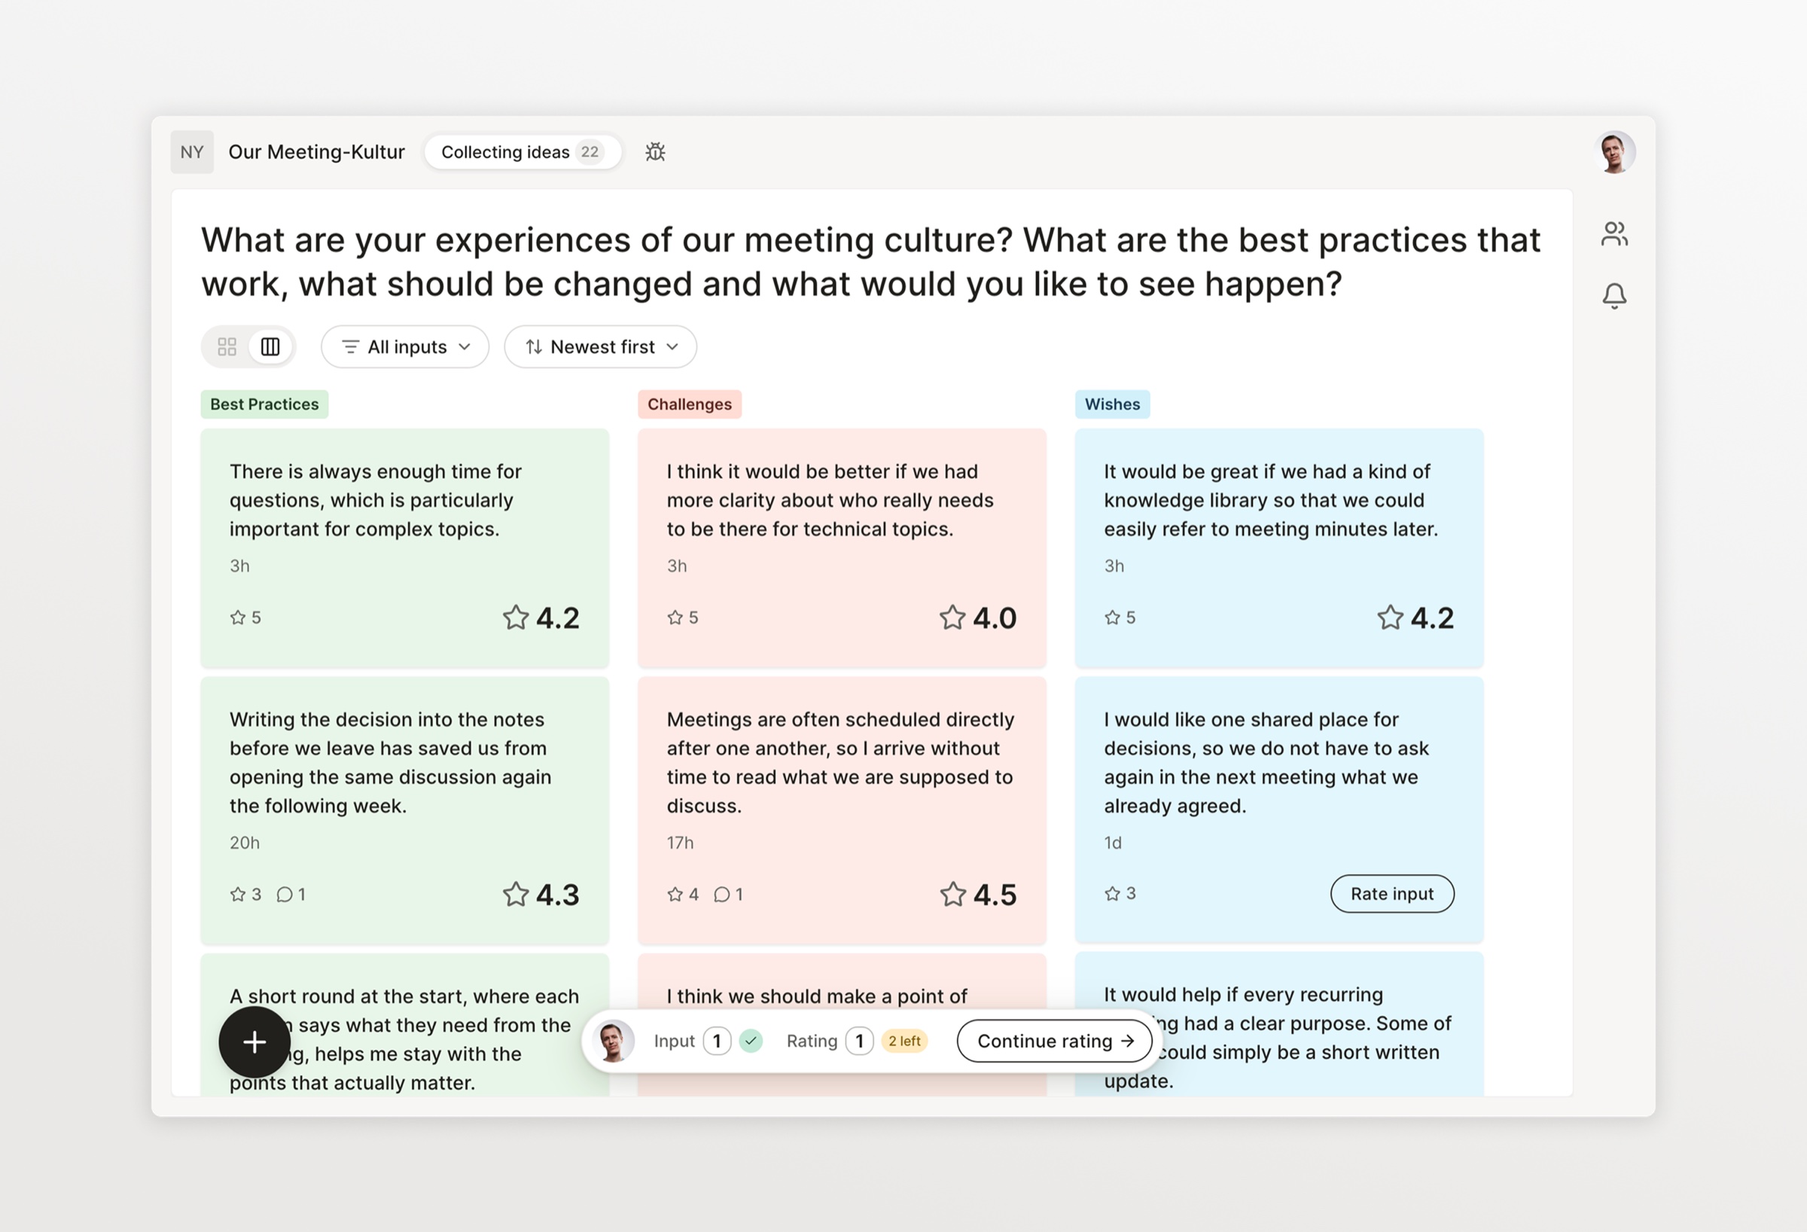Screen dimensions: 1807x1232
Task: Click Continue rating button
Action: [x=1054, y=1041]
